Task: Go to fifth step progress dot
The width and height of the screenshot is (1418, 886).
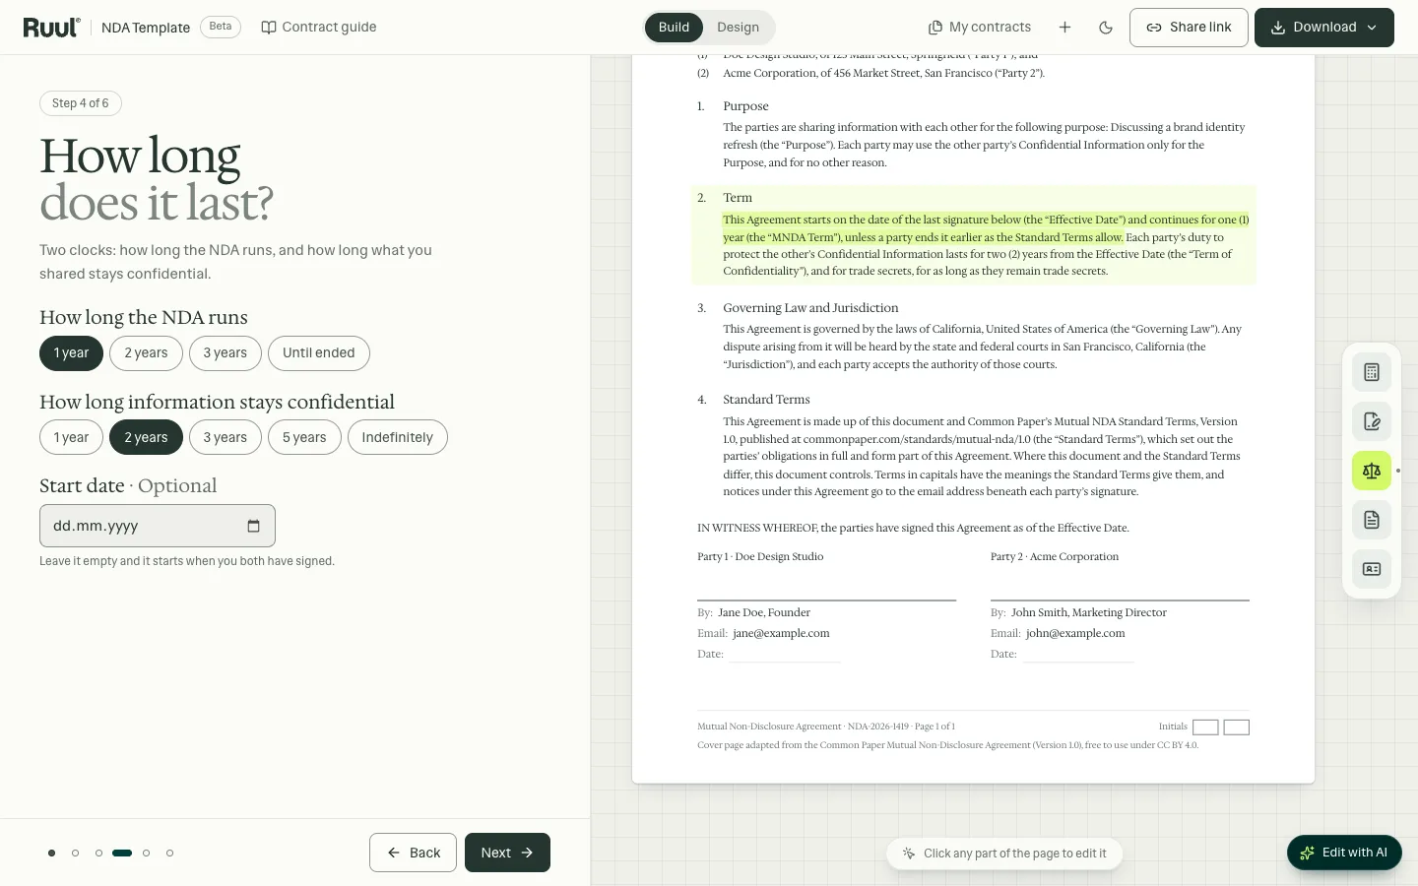Action: click(146, 854)
